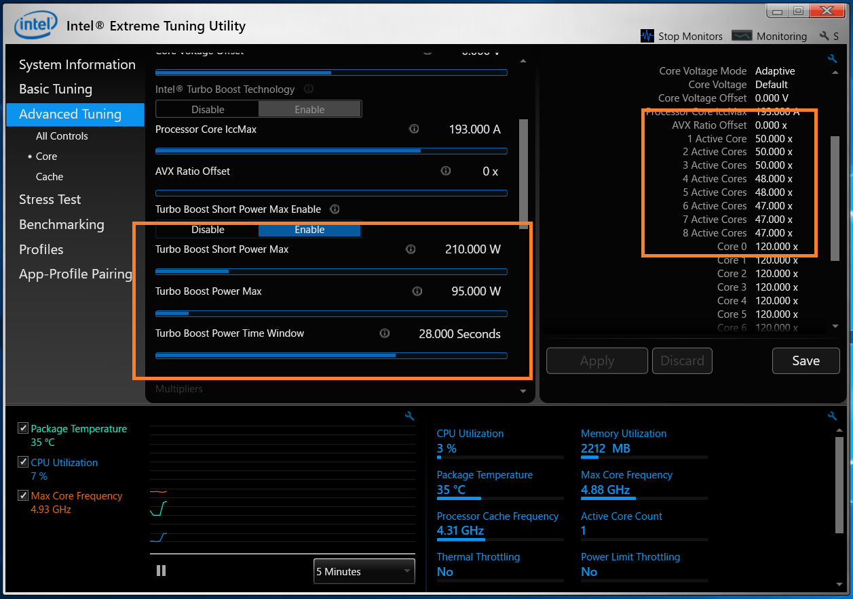The height and width of the screenshot is (599, 853).
Task: Click Monitoring label in the top bar
Action: (x=782, y=36)
